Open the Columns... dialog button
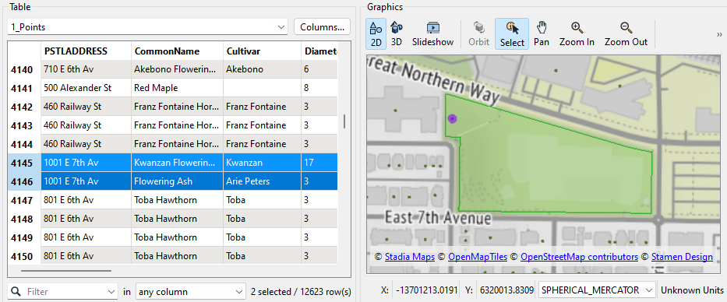Viewport: 727px width, 302px height. pos(322,27)
